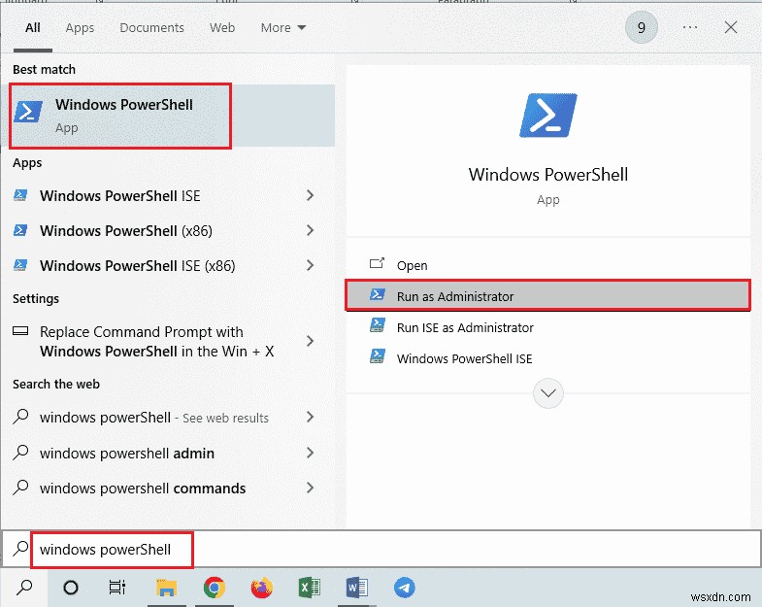Select 'windows powershell admin' web suggestion
The width and height of the screenshot is (762, 607).
click(x=168, y=453)
